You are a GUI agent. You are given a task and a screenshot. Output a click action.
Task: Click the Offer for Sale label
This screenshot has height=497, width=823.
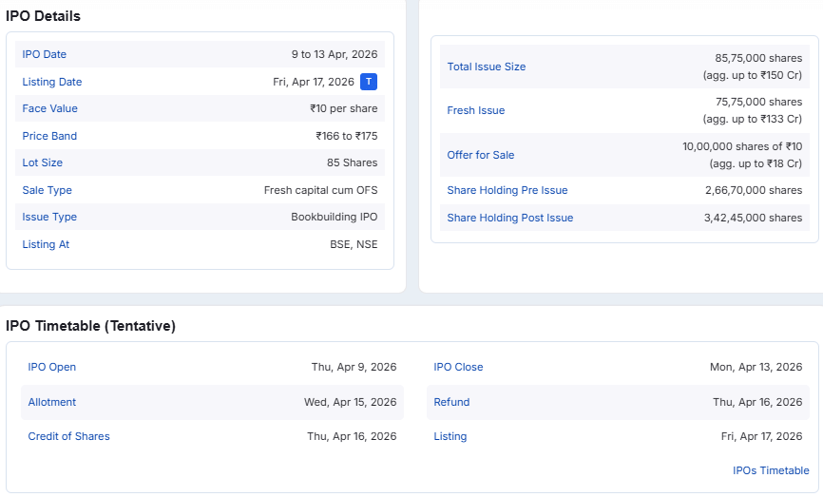[x=481, y=155]
